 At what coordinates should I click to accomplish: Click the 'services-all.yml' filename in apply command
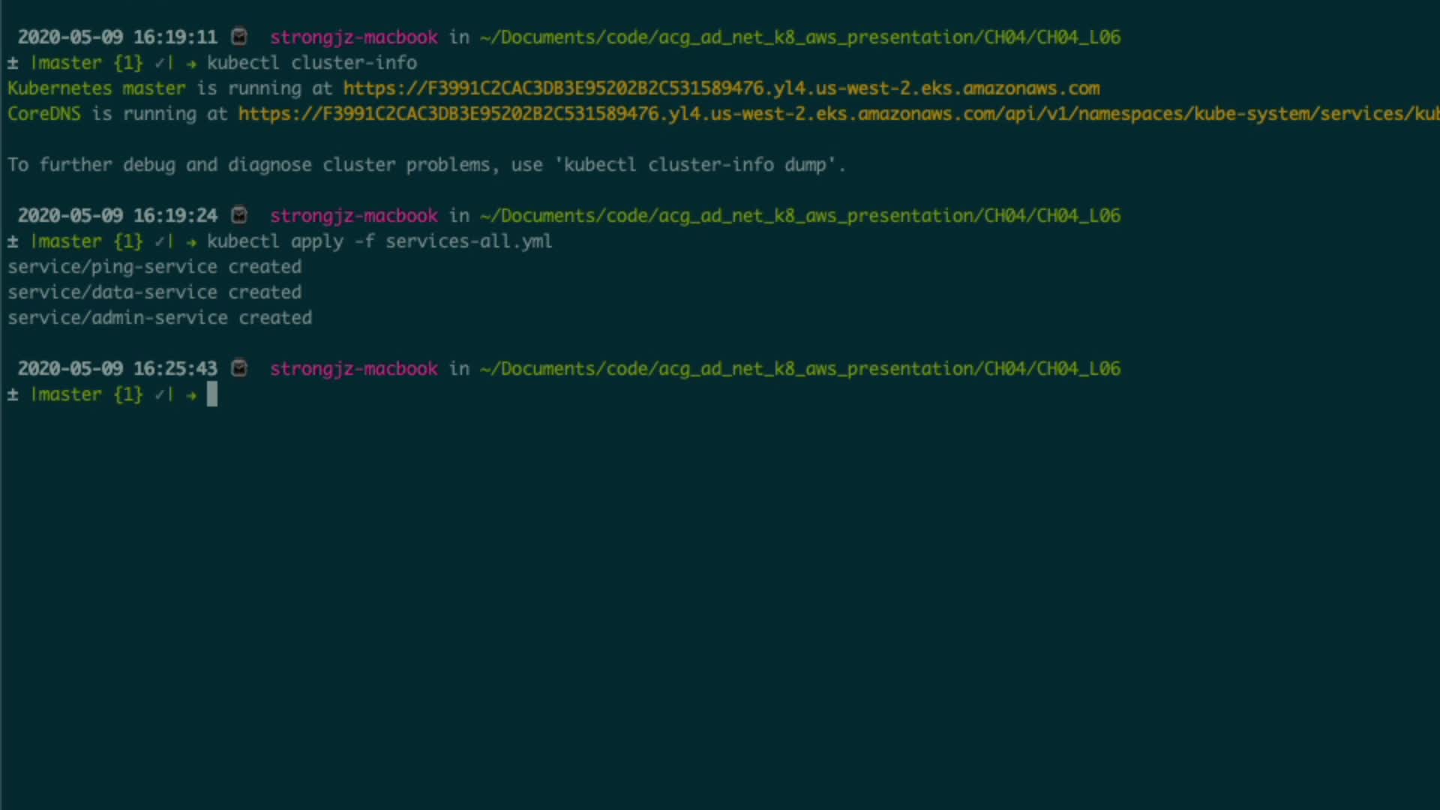pos(469,241)
